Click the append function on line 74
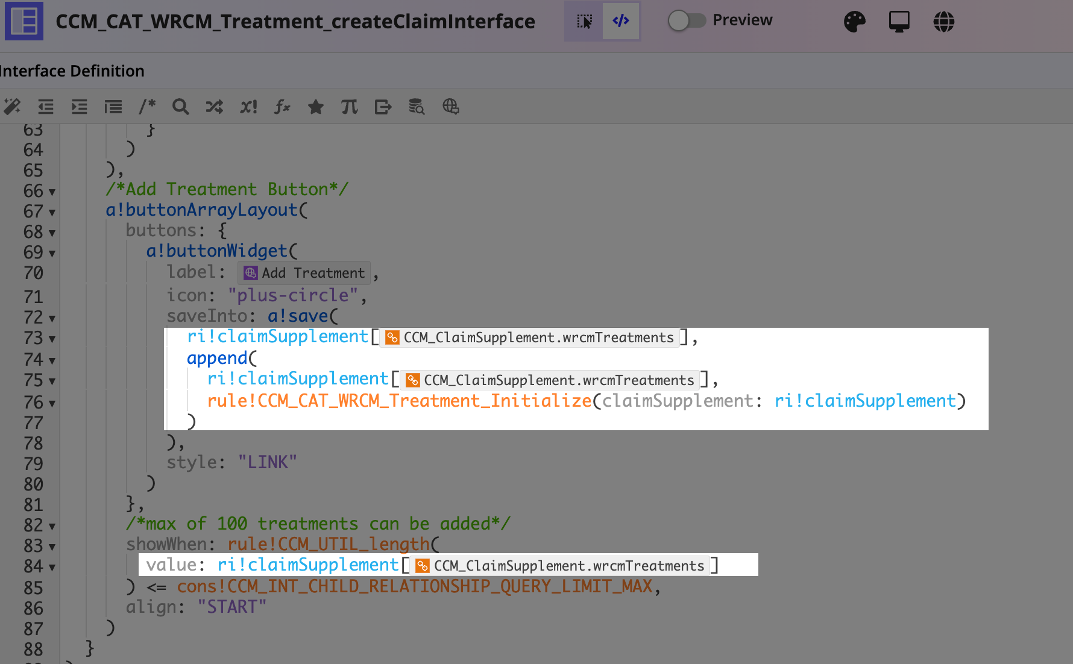 point(217,358)
